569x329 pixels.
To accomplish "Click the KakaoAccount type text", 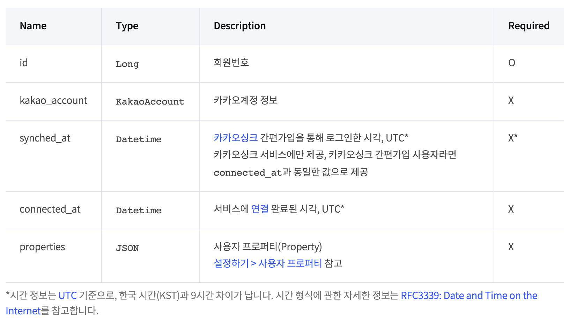I will point(150,101).
